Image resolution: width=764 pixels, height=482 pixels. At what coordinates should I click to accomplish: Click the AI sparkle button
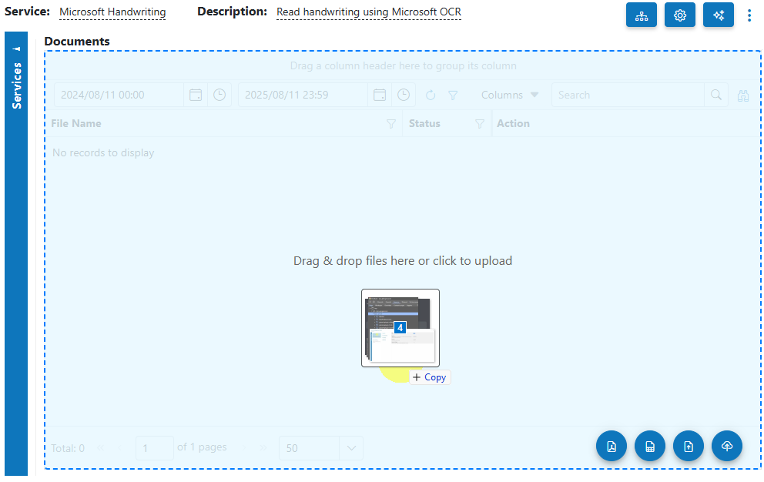[x=719, y=15]
